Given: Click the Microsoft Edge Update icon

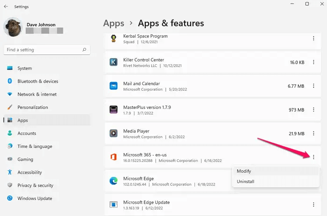Looking at the screenshot, I should pos(113,205).
